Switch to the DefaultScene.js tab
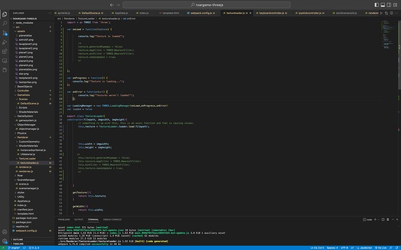Image resolution: width=401 pixels, height=250 pixels. (x=91, y=13)
